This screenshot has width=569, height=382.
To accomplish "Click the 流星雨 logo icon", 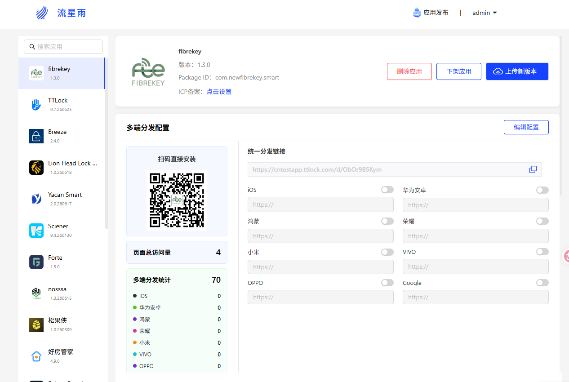I will click(42, 13).
